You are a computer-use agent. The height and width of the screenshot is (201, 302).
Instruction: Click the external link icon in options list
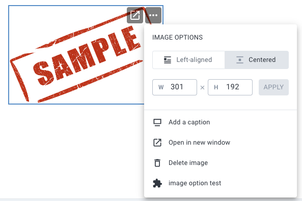pyautogui.click(x=157, y=143)
